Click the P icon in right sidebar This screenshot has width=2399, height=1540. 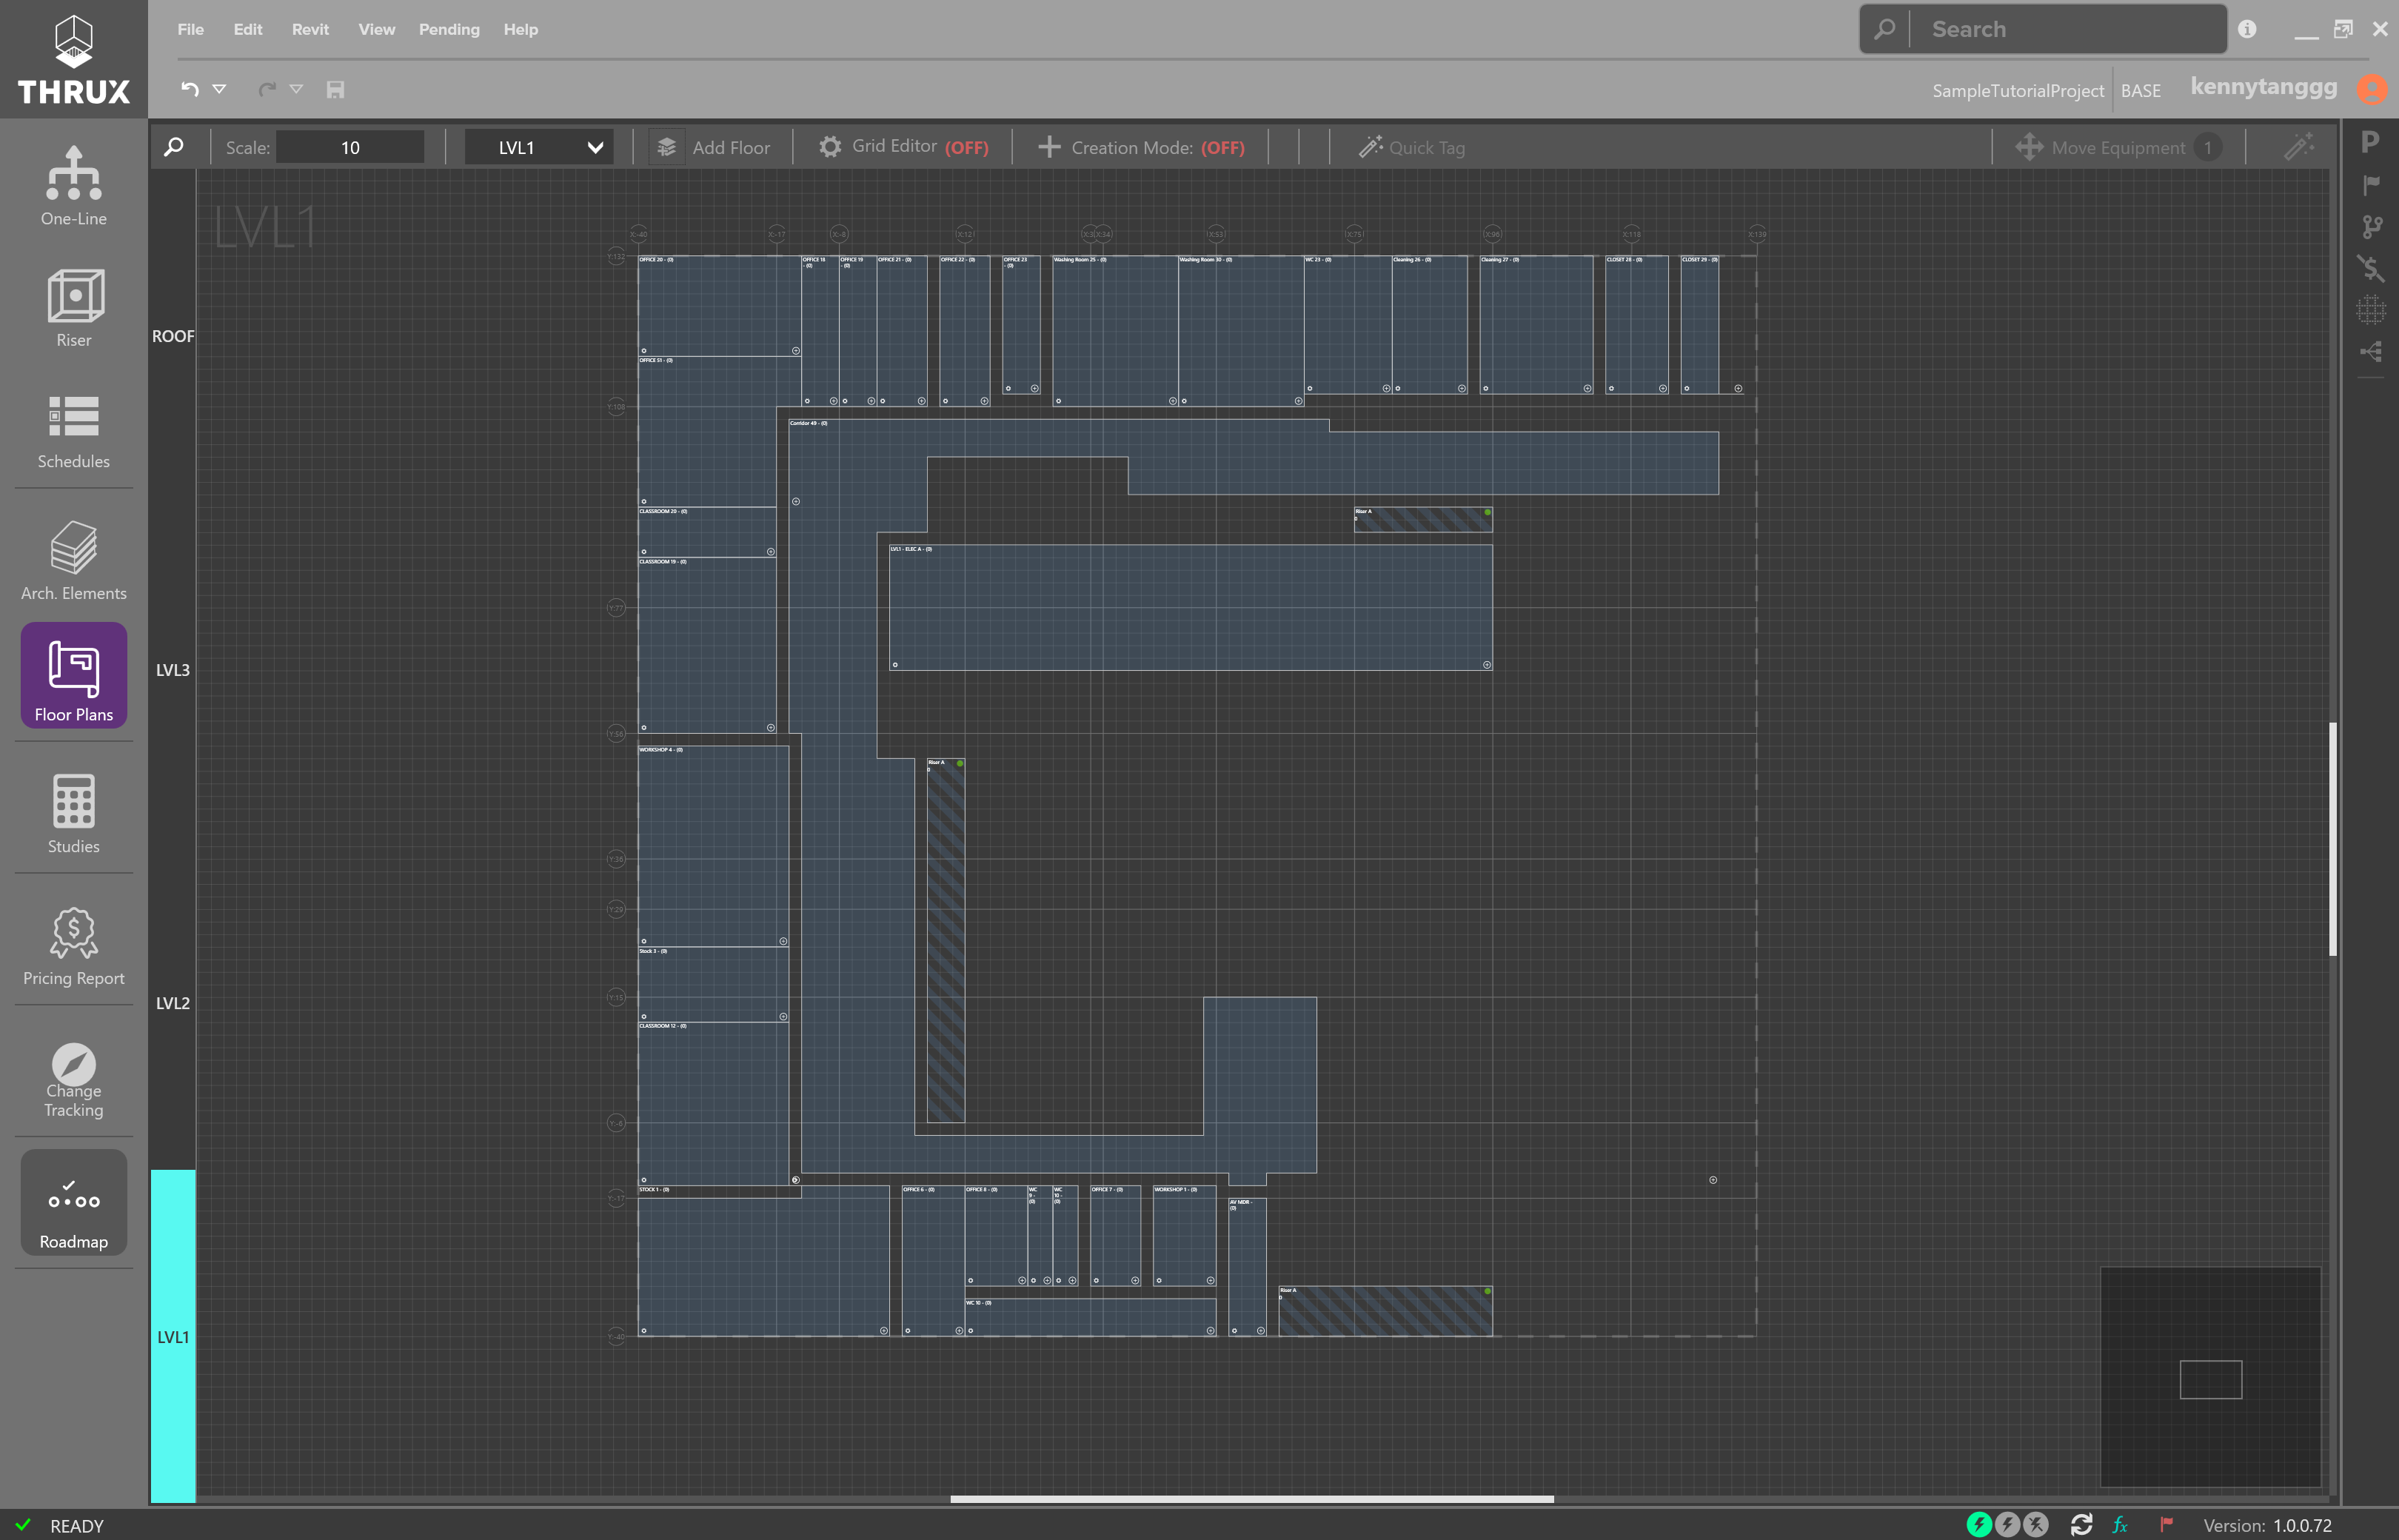point(2370,142)
